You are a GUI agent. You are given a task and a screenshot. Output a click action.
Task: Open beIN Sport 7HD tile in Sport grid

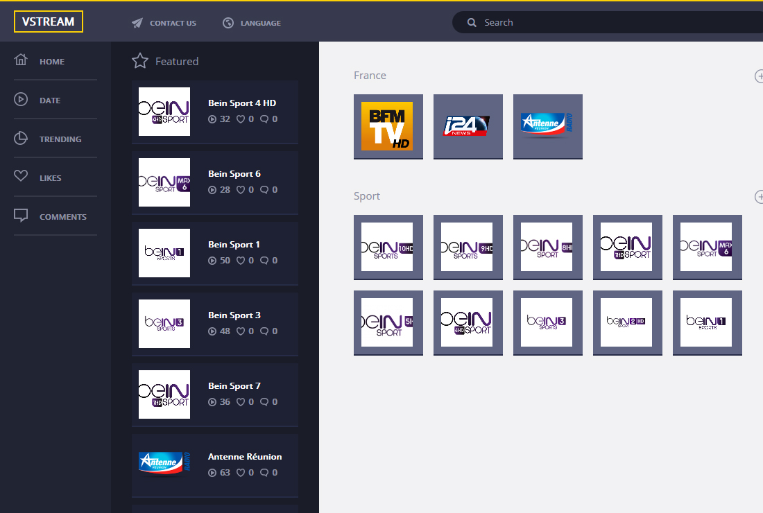coord(628,247)
